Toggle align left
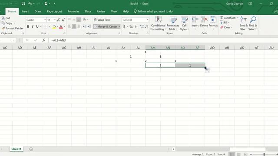This screenshot has height=156, width=278. click(x=69, y=27)
